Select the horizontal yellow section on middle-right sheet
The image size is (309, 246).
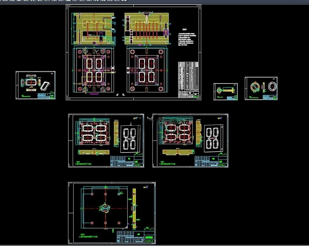(x=178, y=152)
